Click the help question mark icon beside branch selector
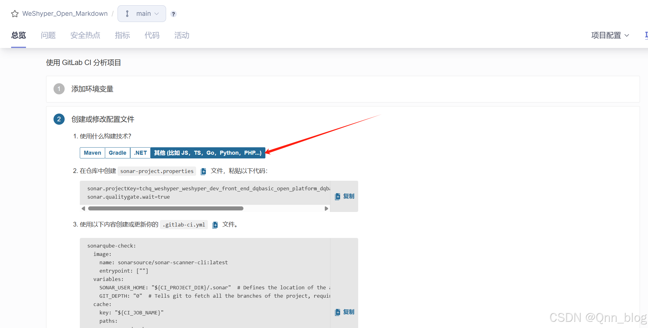The height and width of the screenshot is (328, 648). [x=173, y=14]
